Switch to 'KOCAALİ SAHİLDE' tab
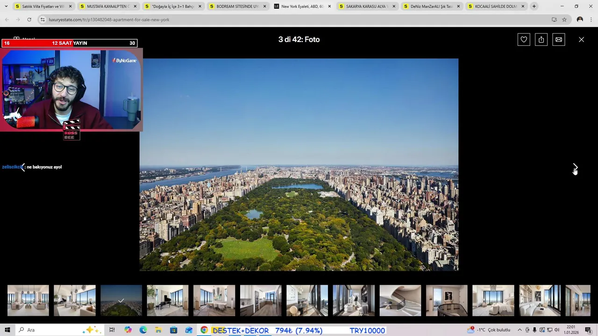598x336 pixels. click(x=496, y=7)
